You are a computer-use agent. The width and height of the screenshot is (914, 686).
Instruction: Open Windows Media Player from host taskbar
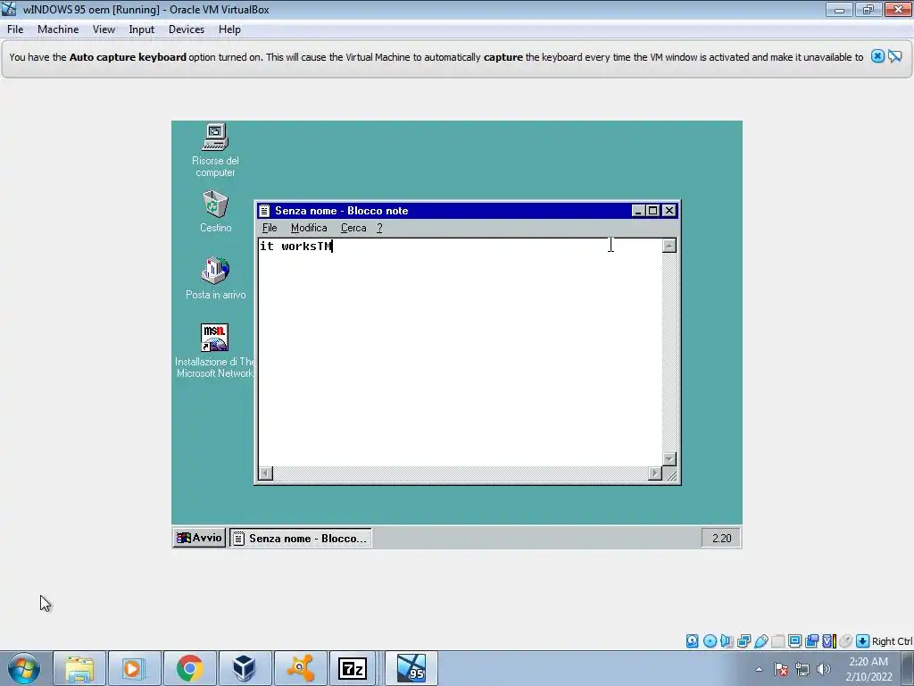point(134,668)
